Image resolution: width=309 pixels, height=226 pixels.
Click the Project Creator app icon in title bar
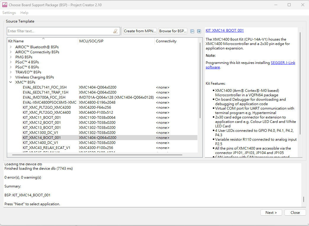tap(4, 5)
